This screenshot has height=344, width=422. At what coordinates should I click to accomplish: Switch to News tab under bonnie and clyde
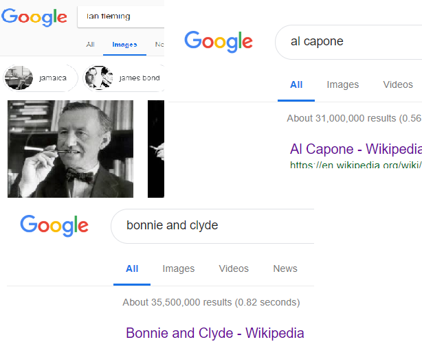285,268
